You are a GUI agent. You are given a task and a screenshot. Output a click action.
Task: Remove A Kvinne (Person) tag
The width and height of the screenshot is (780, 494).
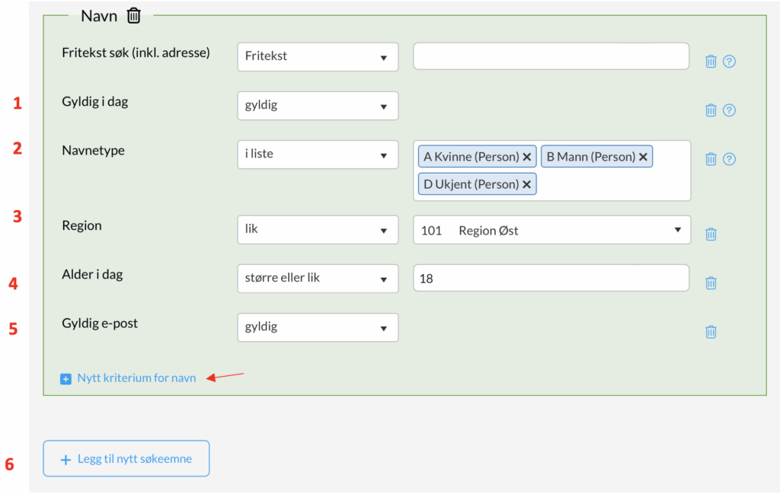point(526,157)
